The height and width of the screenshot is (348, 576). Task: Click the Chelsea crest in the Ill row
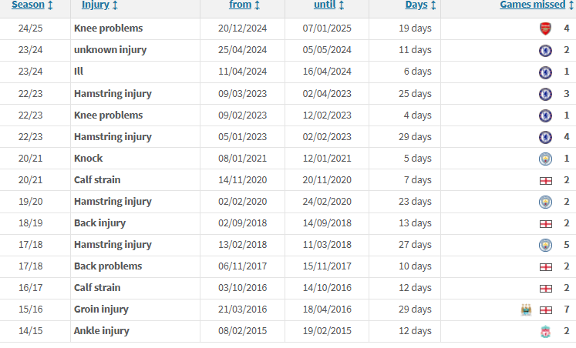[545, 72]
